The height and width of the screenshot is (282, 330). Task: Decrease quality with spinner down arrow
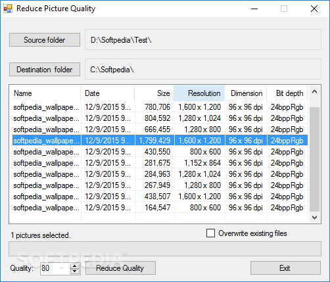75,271
